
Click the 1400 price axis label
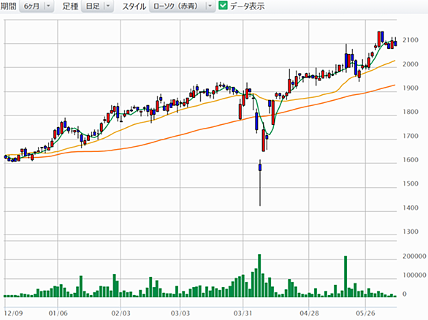click(410, 207)
